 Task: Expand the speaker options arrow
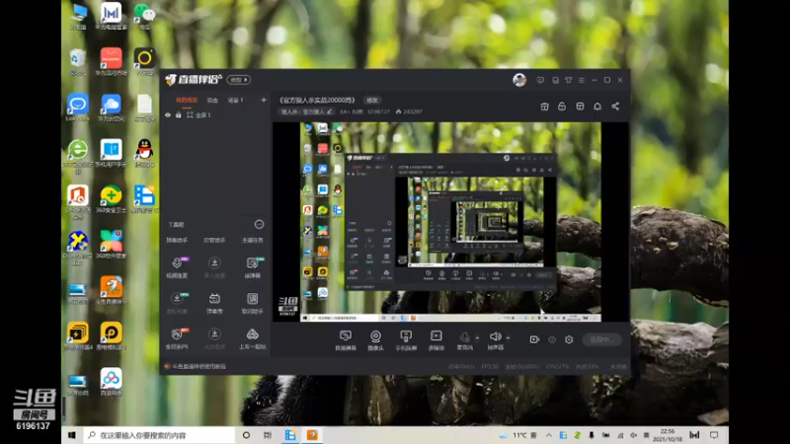[508, 337]
